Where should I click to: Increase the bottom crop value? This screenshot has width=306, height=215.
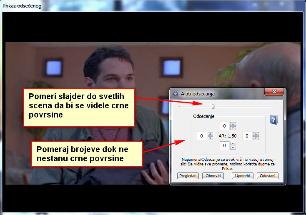pyautogui.click(x=233, y=144)
